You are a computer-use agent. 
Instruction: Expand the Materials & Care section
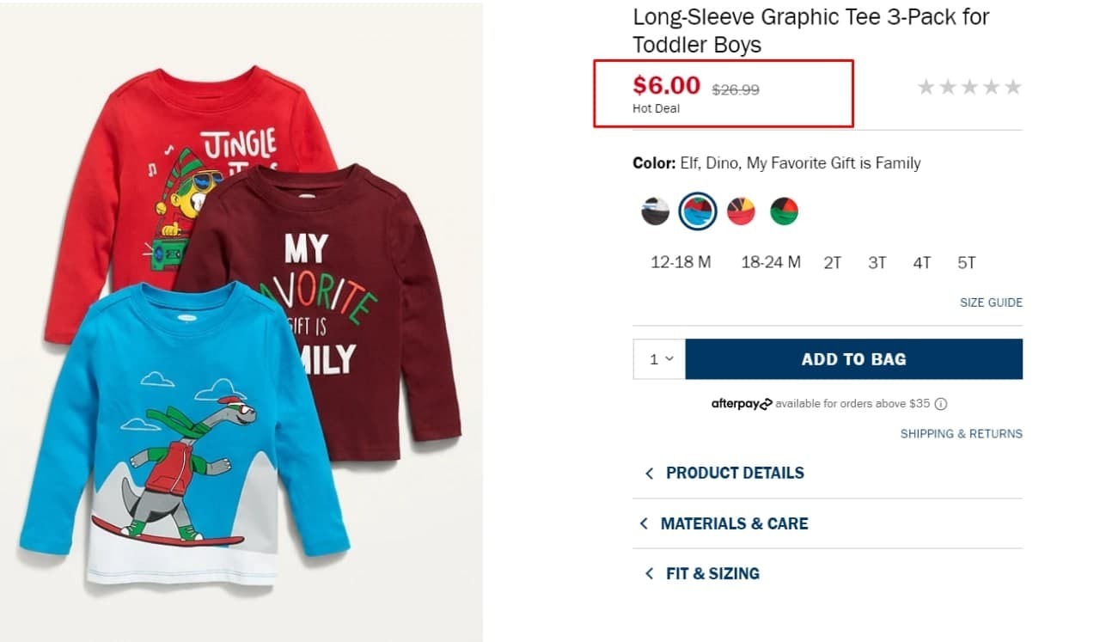[734, 523]
